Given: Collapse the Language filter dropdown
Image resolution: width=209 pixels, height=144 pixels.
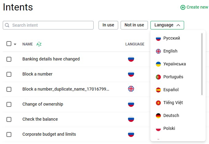Looking at the screenshot, I should [167, 25].
